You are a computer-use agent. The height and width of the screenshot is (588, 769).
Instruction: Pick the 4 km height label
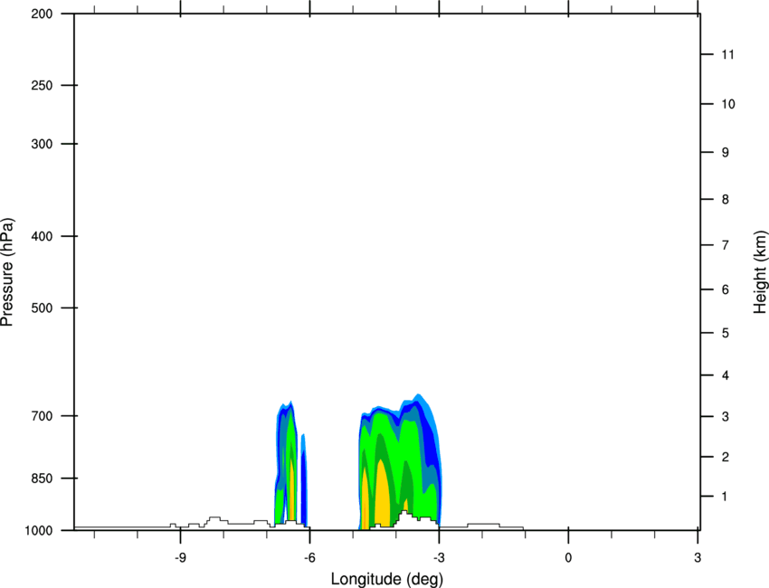click(726, 375)
